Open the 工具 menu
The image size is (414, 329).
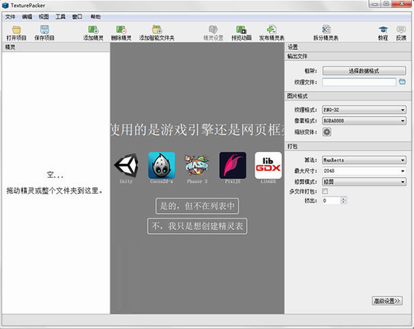[60, 17]
